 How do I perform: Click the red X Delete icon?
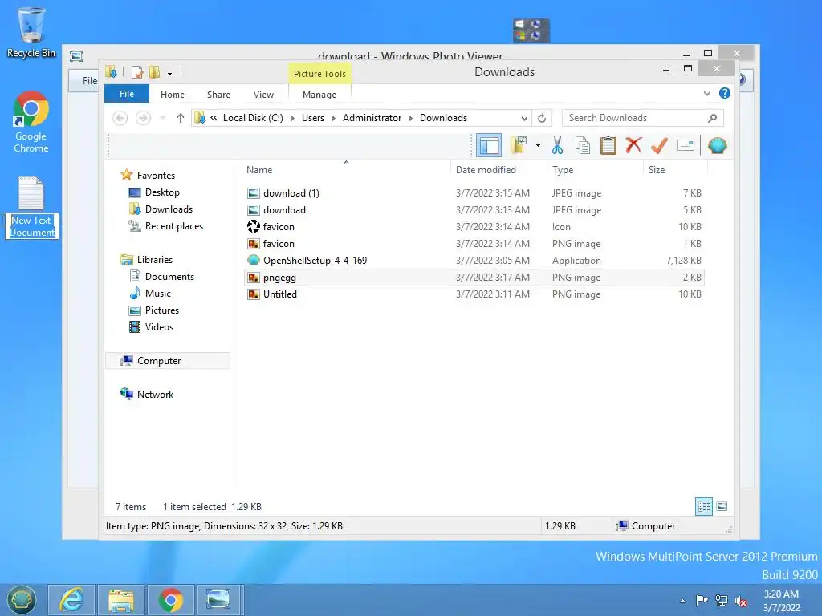pos(633,145)
